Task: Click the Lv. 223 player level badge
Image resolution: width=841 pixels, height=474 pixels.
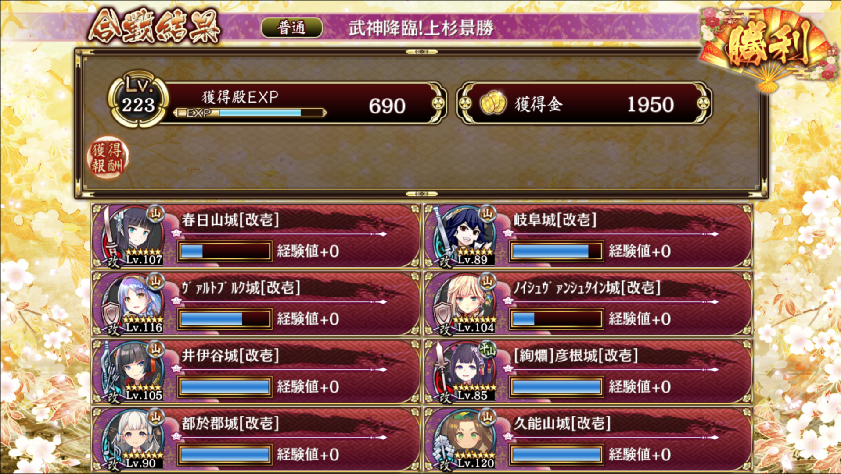Action: coord(138,99)
